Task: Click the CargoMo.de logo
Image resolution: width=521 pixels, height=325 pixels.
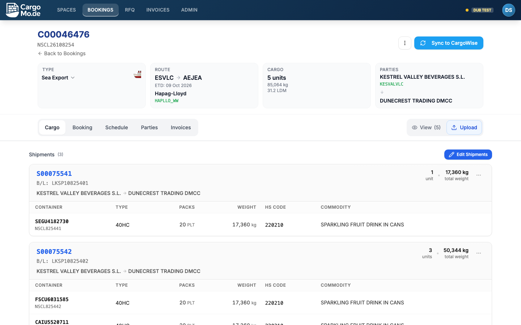Action: click(24, 10)
